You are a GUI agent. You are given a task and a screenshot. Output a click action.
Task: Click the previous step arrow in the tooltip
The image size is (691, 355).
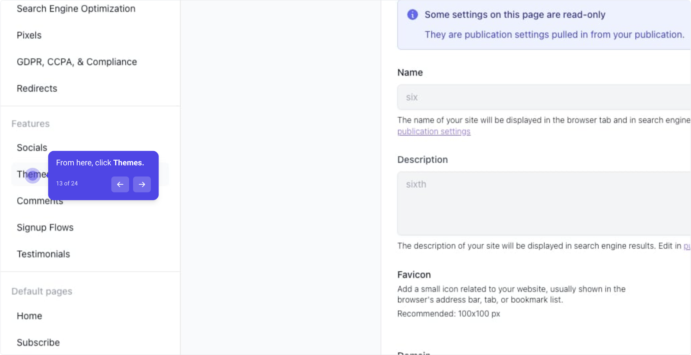click(x=120, y=184)
